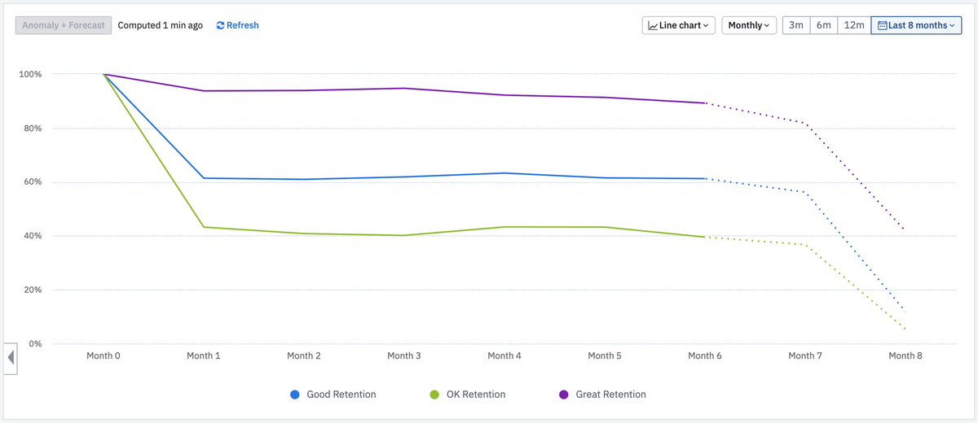Click the 0% y-axis label

tap(35, 343)
